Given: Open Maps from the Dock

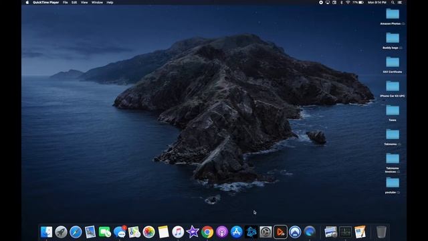Looking at the screenshot, I should coord(134,232).
